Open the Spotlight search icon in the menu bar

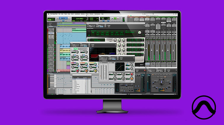[174, 14]
